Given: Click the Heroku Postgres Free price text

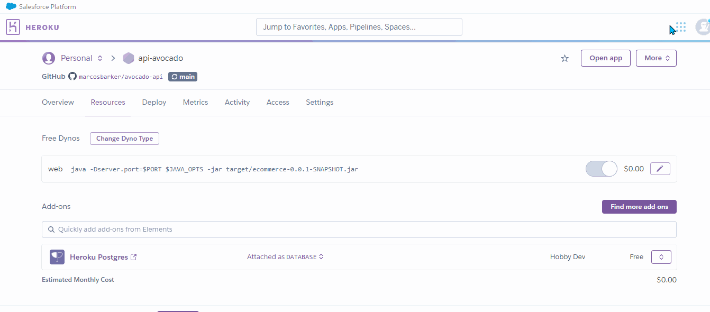Looking at the screenshot, I should (636, 257).
